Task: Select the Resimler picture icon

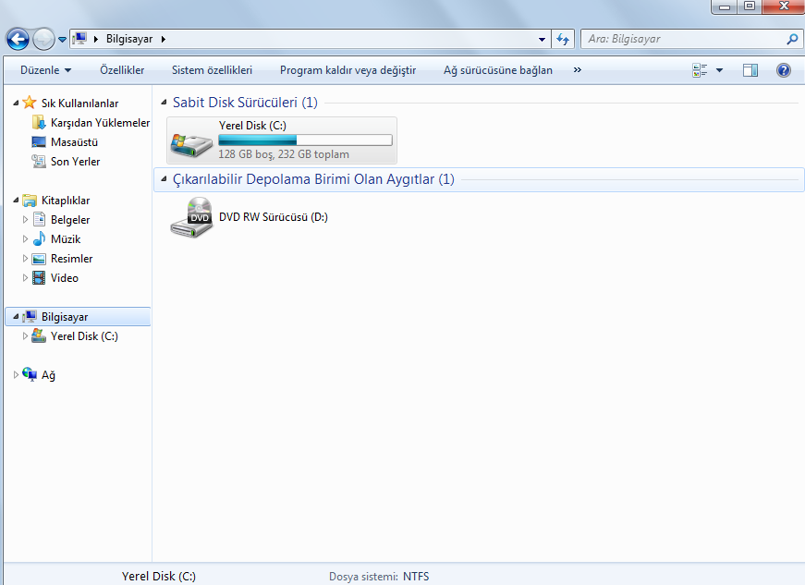Action: pyautogui.click(x=39, y=259)
